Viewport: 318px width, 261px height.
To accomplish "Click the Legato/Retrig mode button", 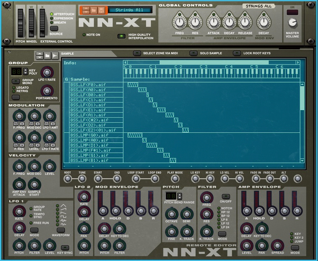I will point(16,98).
